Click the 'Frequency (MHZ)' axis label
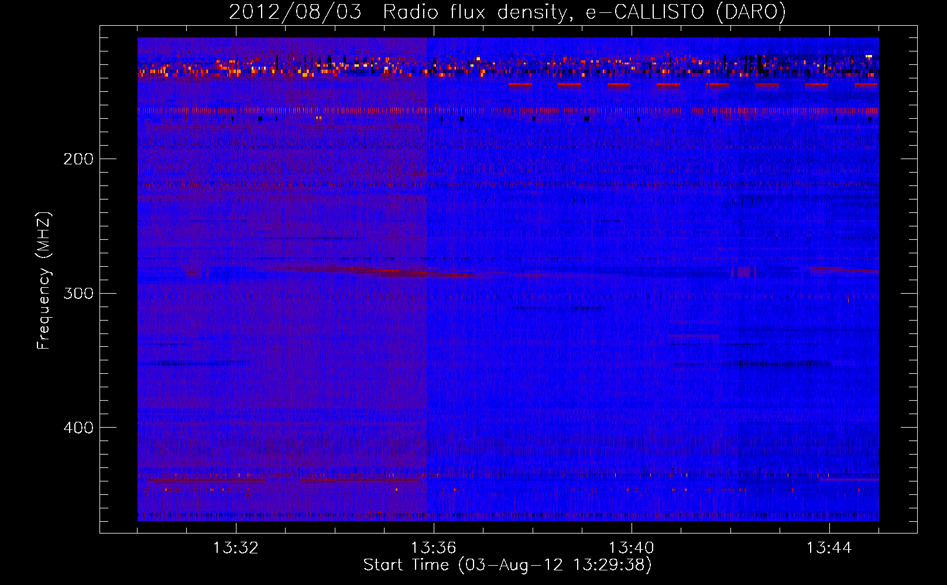 (44, 281)
